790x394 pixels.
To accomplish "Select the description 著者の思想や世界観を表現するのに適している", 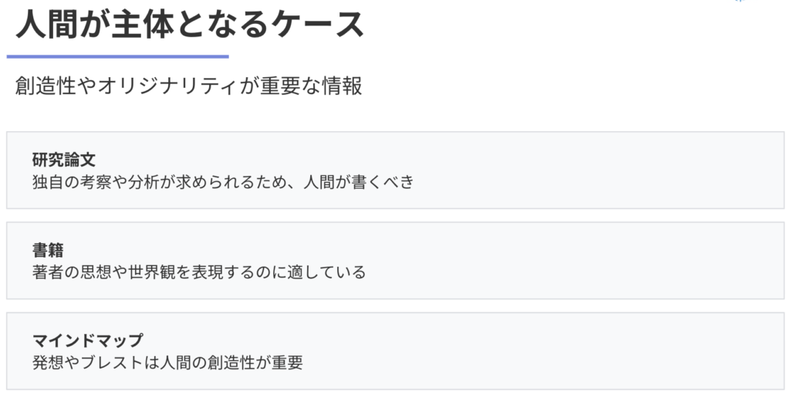I will (199, 272).
